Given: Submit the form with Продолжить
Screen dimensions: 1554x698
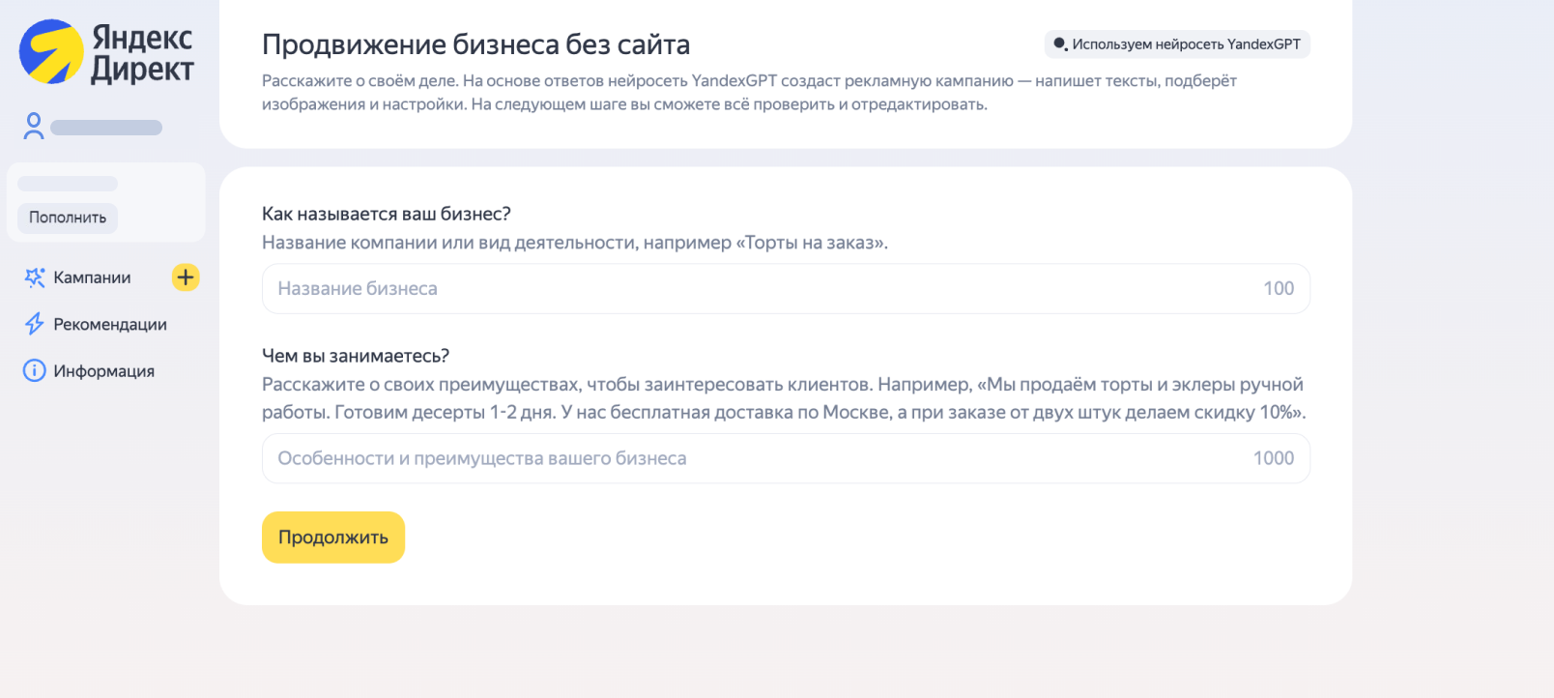Looking at the screenshot, I should click(333, 538).
